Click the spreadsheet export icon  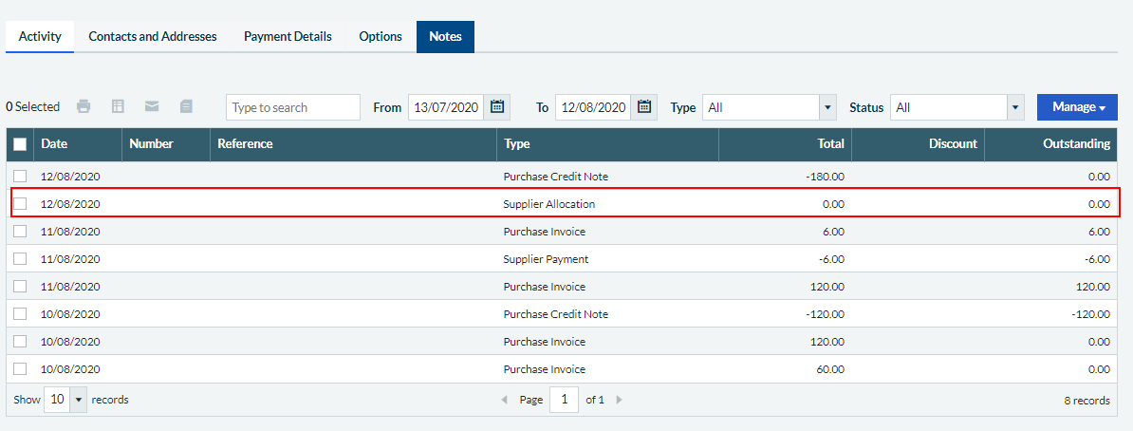tap(118, 106)
